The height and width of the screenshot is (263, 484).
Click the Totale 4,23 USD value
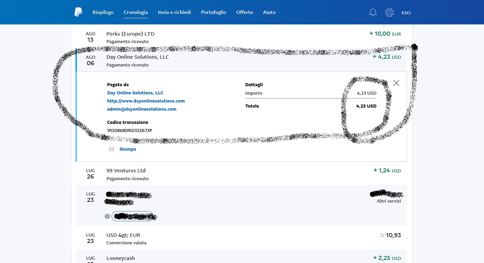366,106
